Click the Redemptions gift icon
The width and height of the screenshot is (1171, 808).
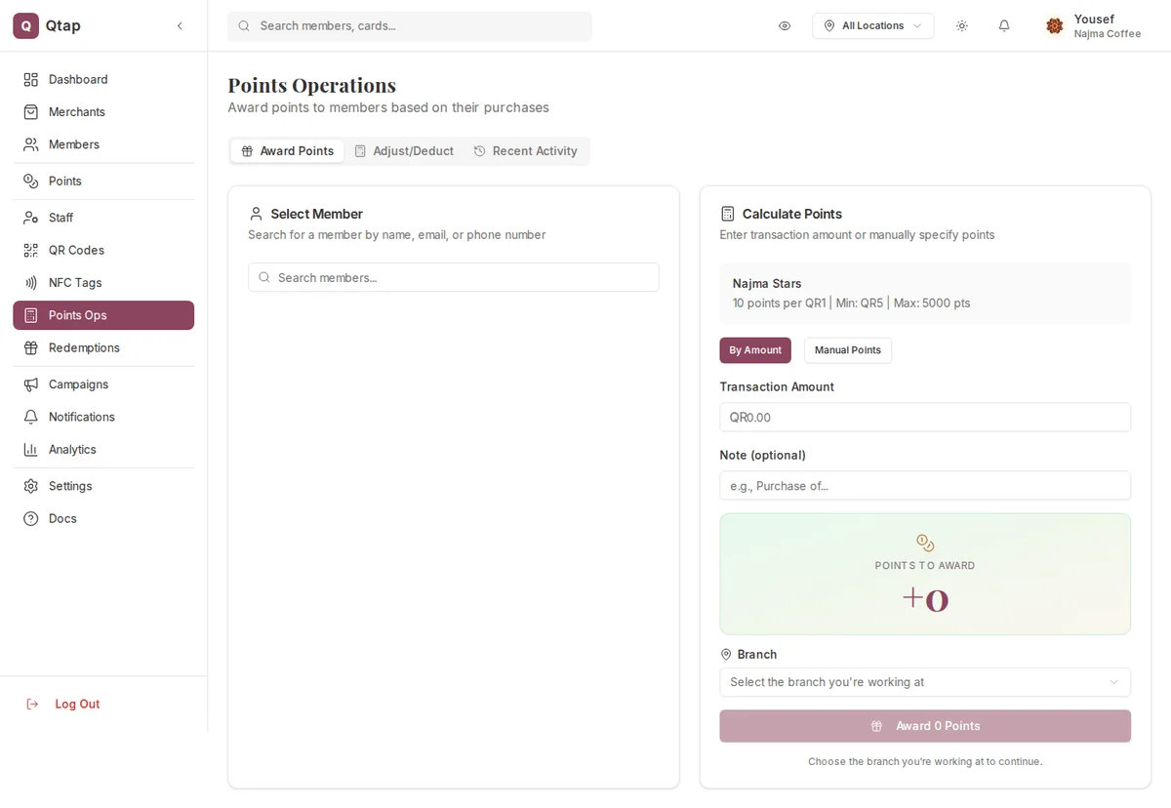pyautogui.click(x=31, y=348)
